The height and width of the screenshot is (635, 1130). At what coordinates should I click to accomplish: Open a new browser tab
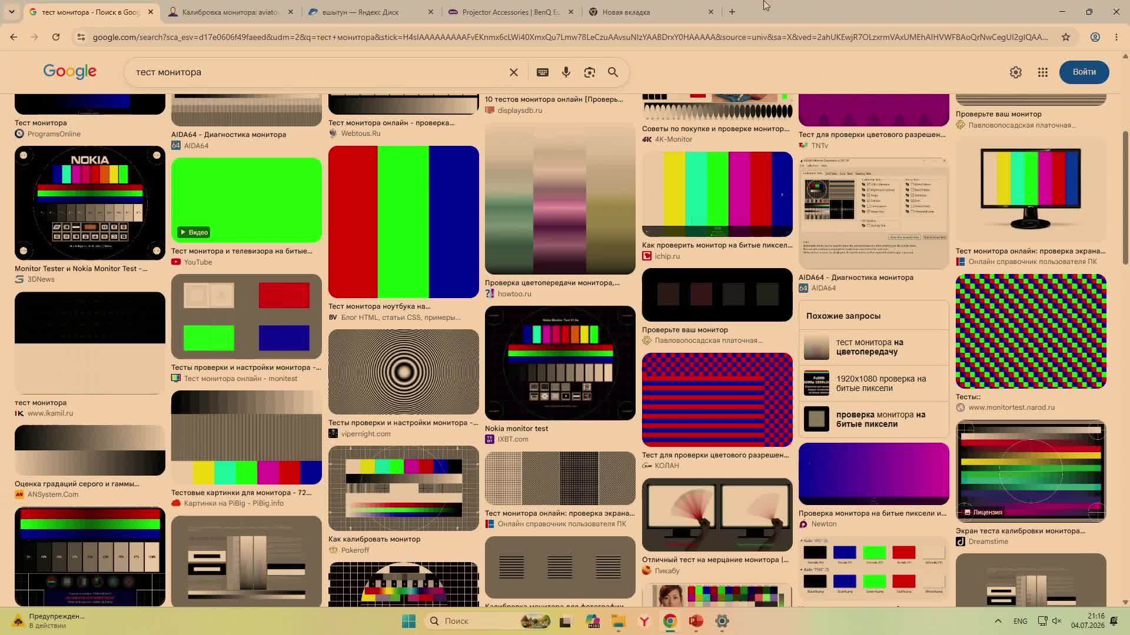point(732,12)
